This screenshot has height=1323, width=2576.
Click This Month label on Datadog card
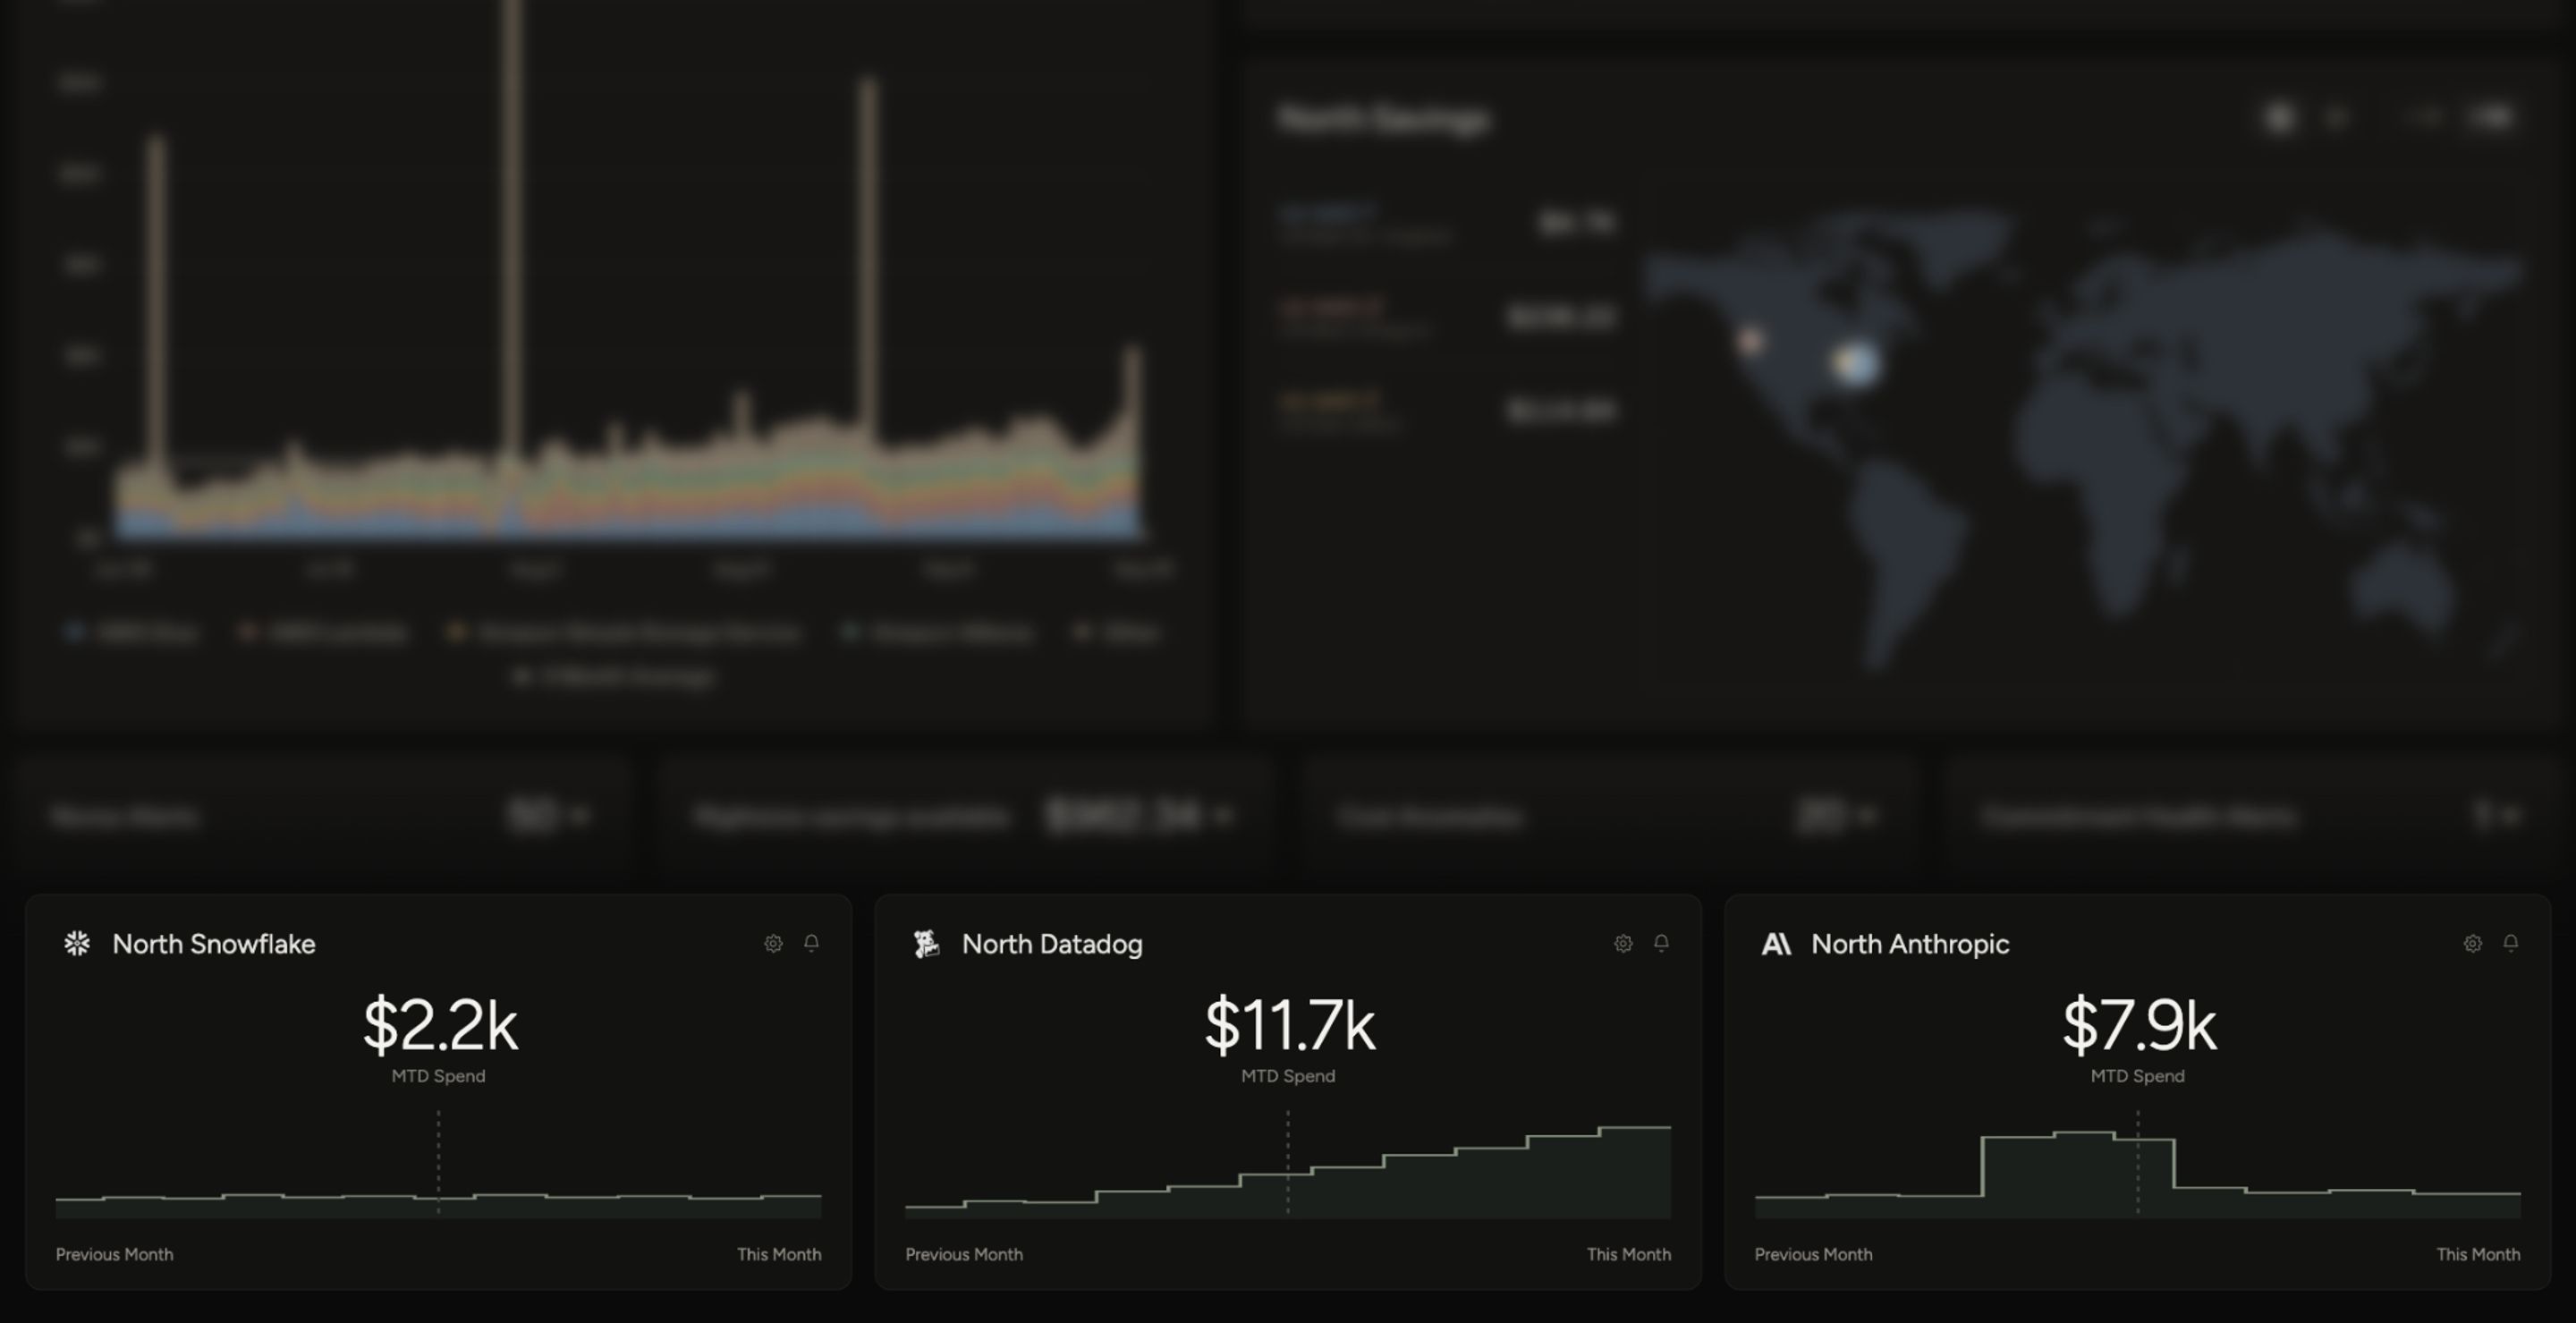click(1629, 1254)
